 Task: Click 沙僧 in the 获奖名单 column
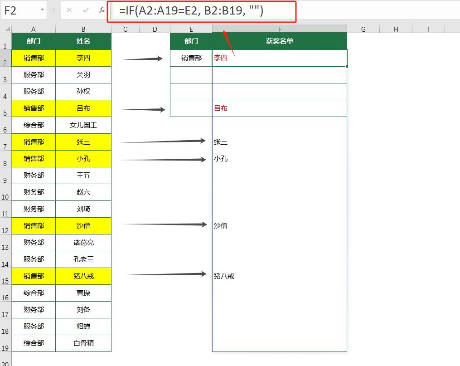pos(221,226)
